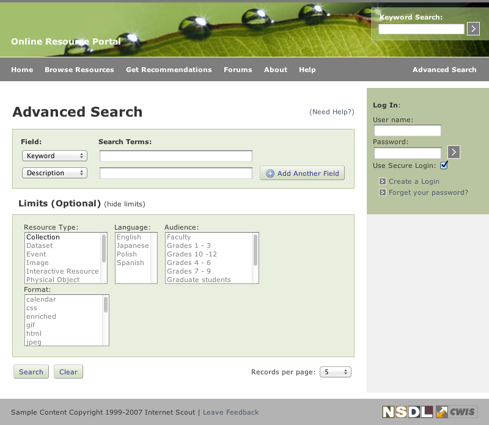Image resolution: width=489 pixels, height=425 pixels.
Task: Open the Keyword field dropdown
Action: tap(54, 156)
